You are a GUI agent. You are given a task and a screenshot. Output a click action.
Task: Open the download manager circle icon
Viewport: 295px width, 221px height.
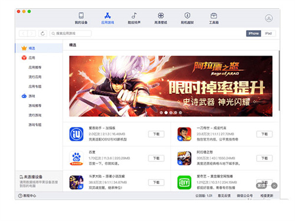pos(268,18)
